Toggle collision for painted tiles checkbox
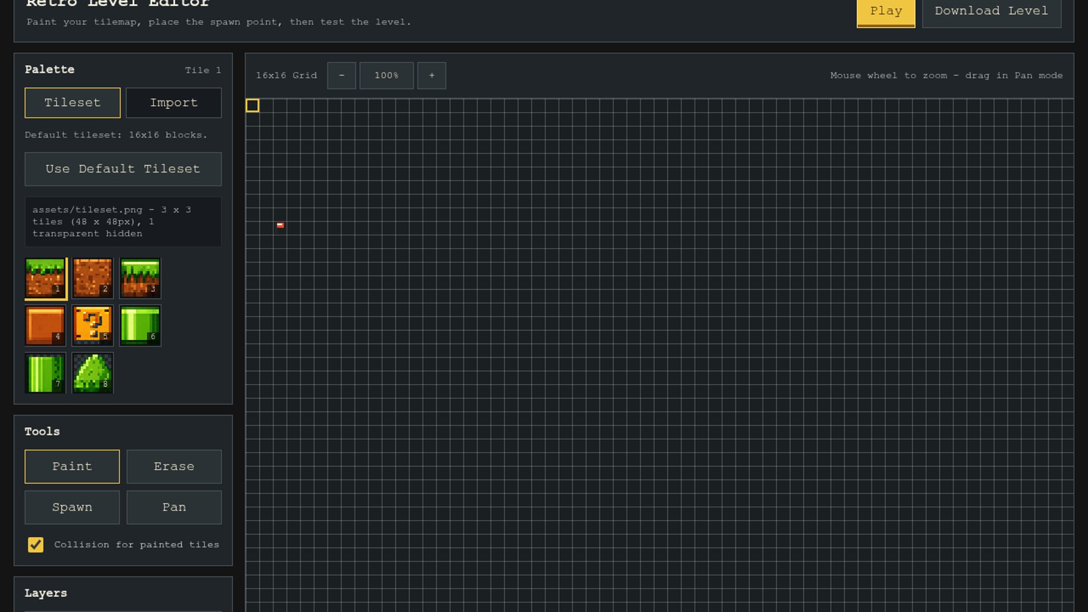This screenshot has height=612, width=1088. [x=36, y=545]
